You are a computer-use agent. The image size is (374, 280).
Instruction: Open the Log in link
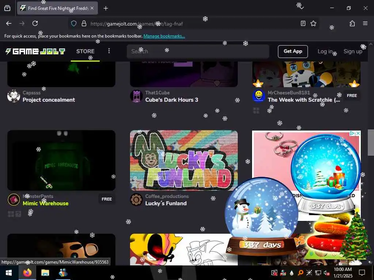coord(325,51)
